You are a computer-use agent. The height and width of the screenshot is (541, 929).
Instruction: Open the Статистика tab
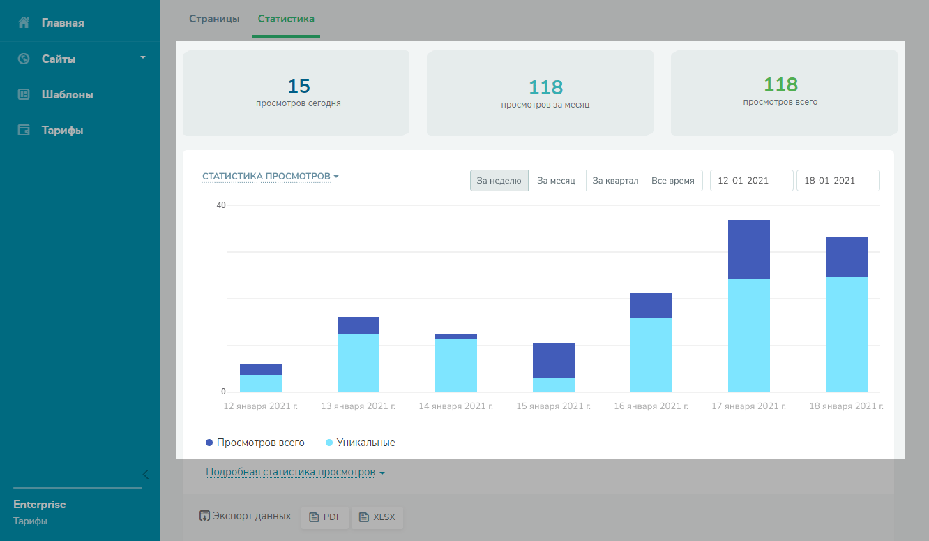click(286, 19)
